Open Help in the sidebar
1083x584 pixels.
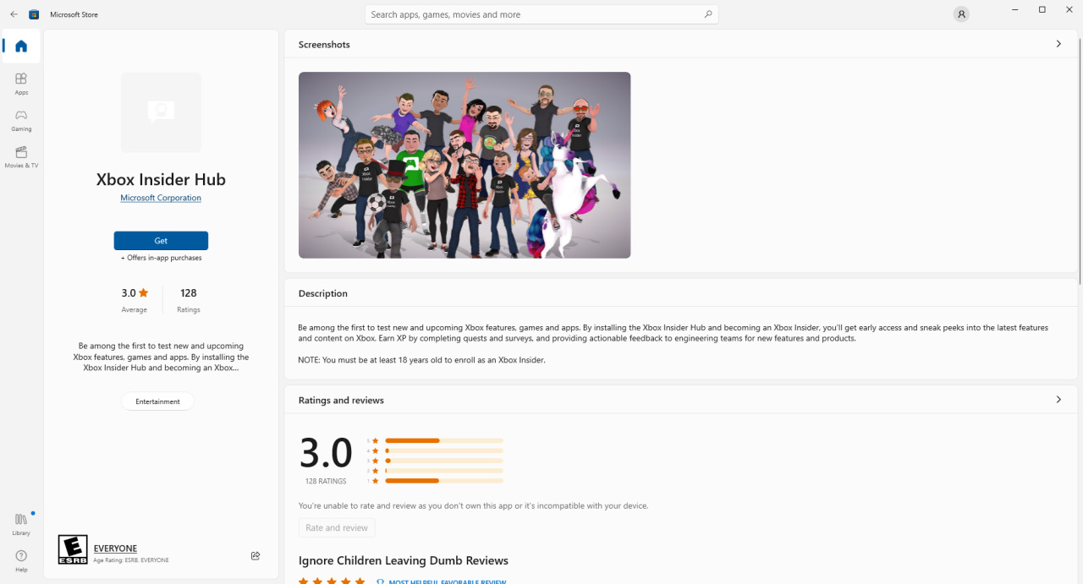[21, 561]
